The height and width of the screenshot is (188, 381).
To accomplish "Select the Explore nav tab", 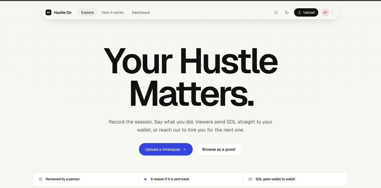I will [x=87, y=12].
